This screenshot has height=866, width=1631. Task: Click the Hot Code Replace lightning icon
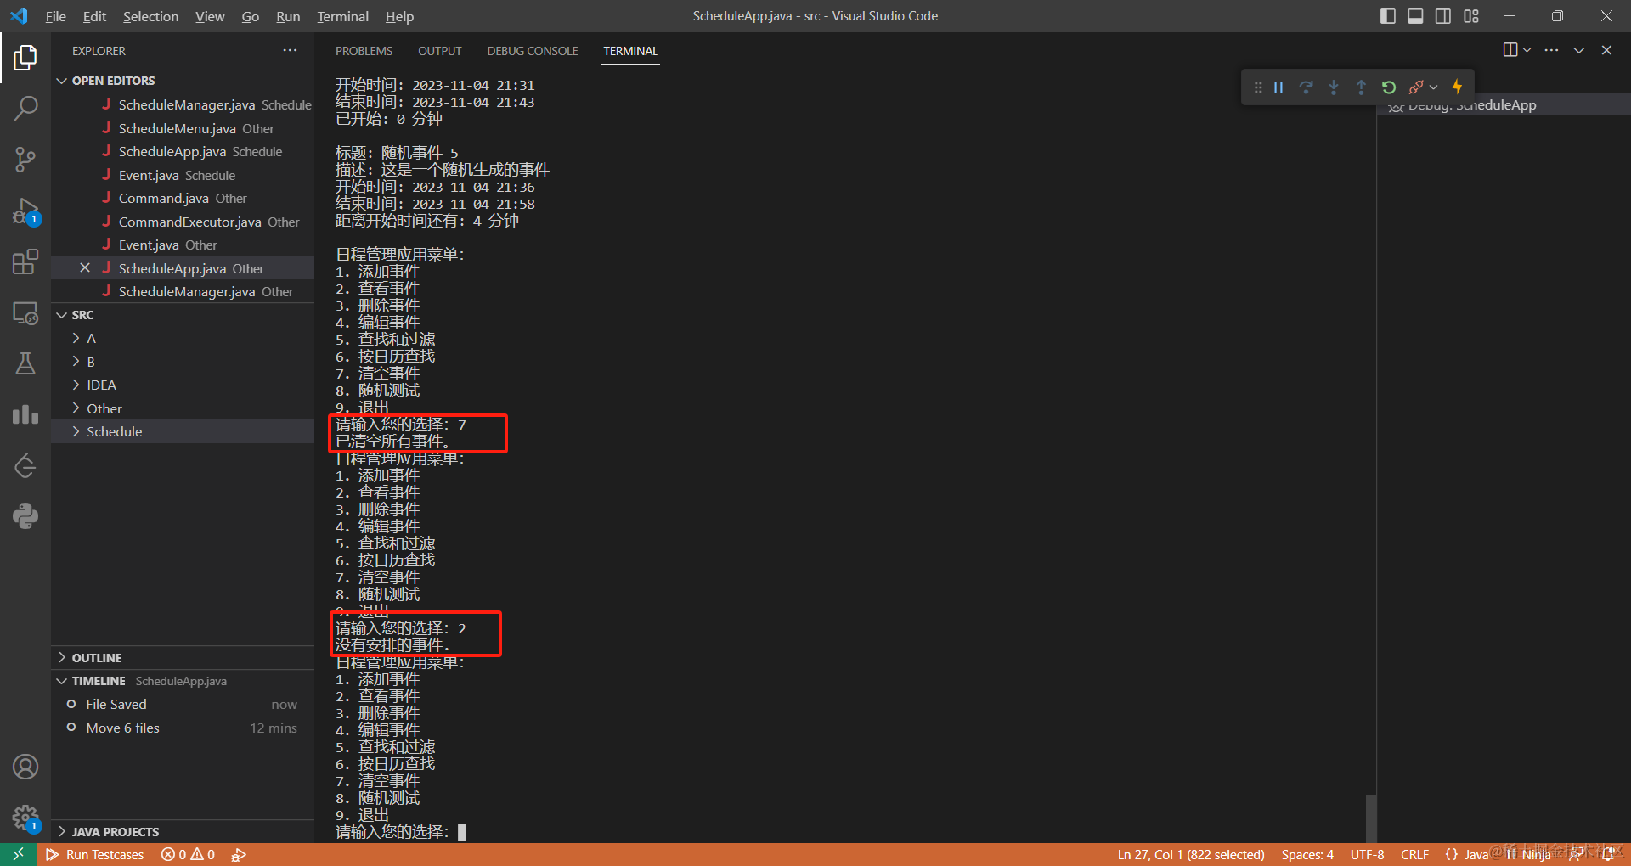point(1458,87)
